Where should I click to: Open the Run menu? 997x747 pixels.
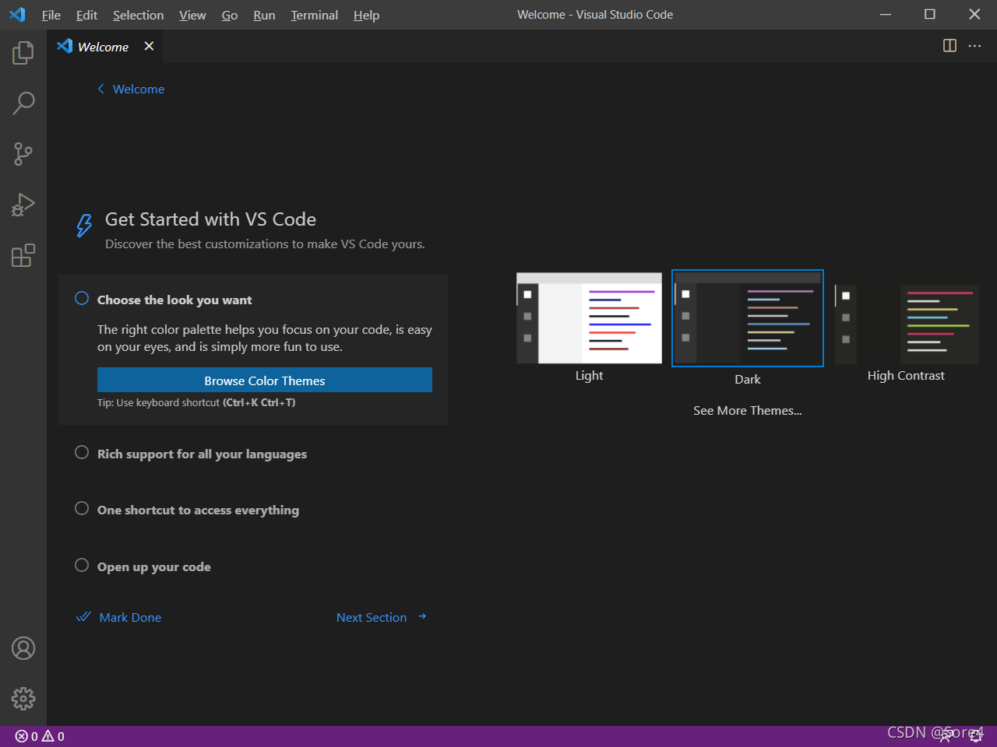[264, 15]
